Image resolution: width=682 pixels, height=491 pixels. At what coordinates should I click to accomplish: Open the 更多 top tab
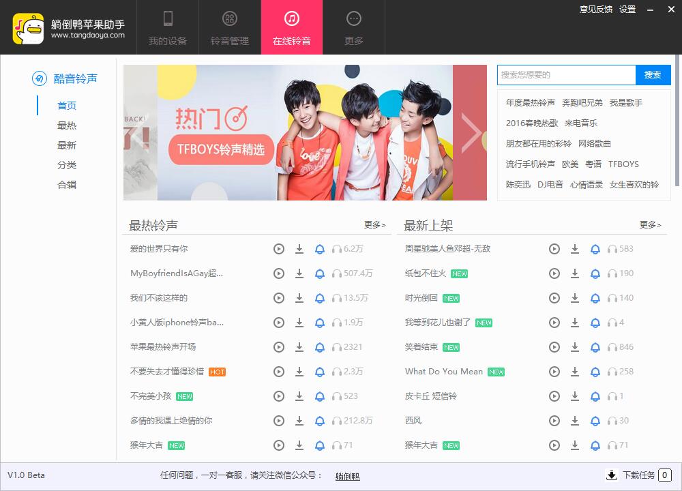point(353,27)
